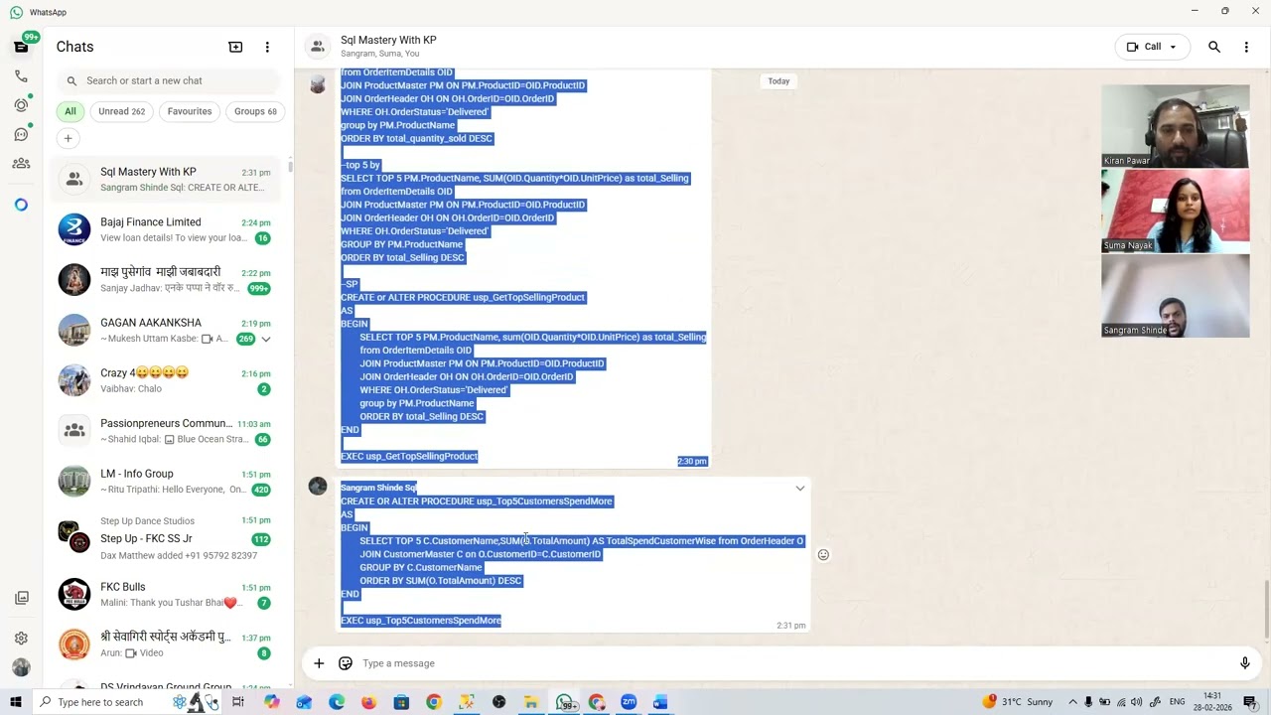This screenshot has width=1271, height=715.
Task: Start a video call with Call button
Action: [x=1145, y=47]
